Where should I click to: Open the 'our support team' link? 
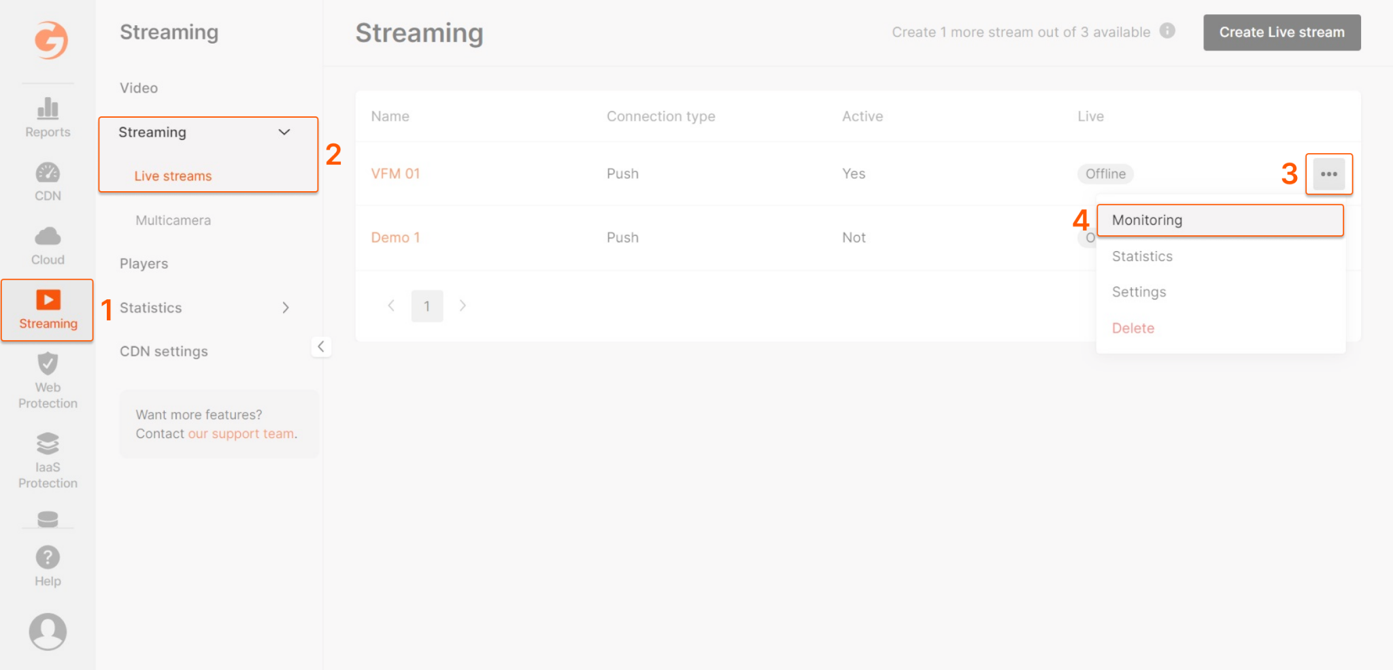click(x=241, y=433)
